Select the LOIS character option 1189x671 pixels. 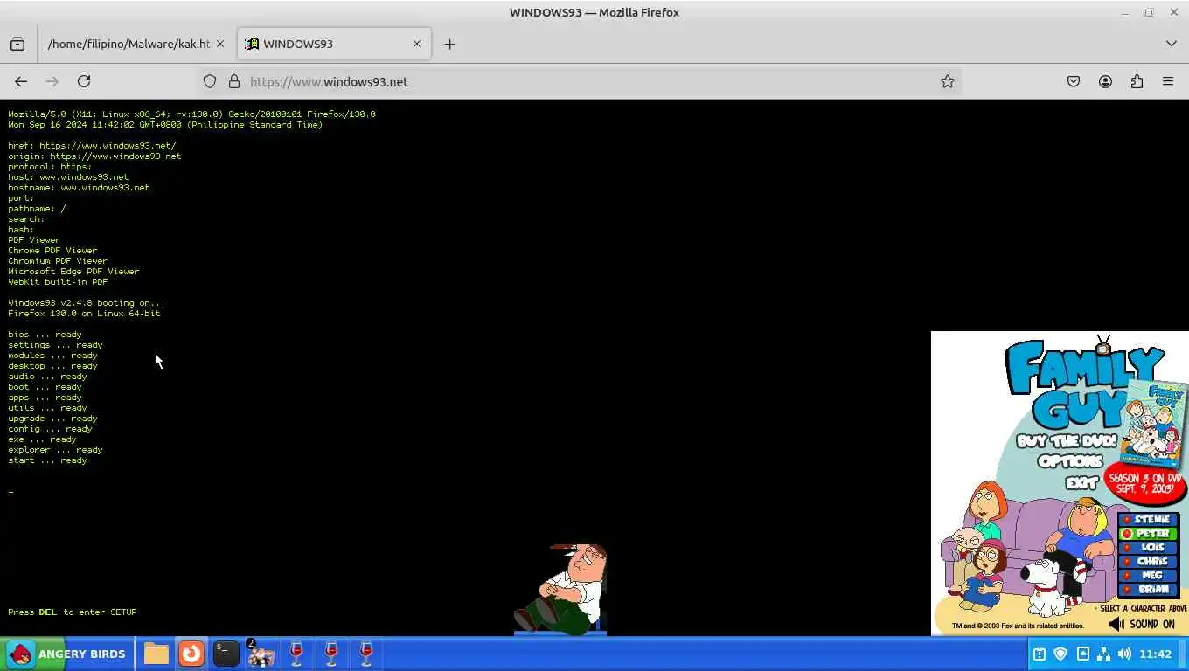coord(1149,547)
